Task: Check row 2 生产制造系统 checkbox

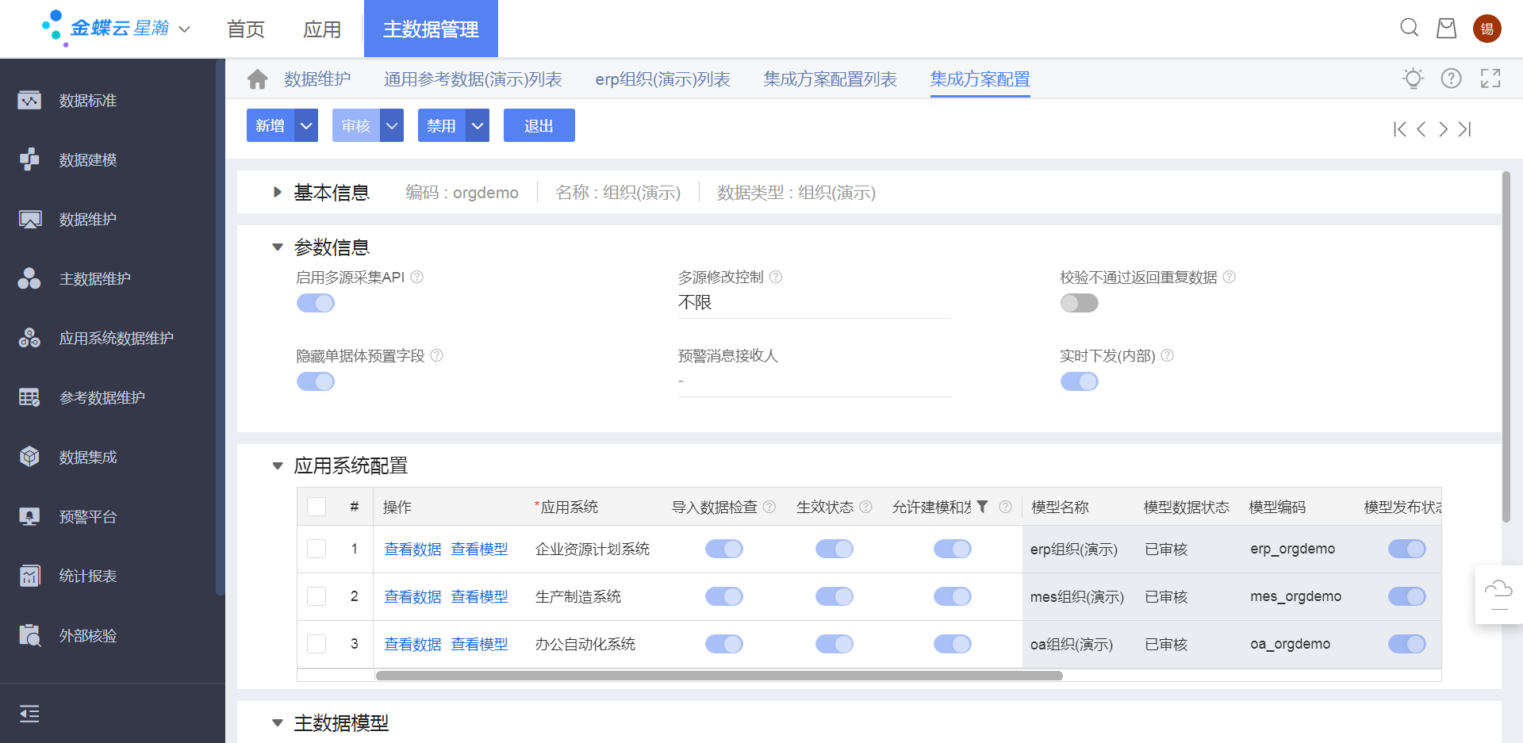Action: pyautogui.click(x=316, y=596)
